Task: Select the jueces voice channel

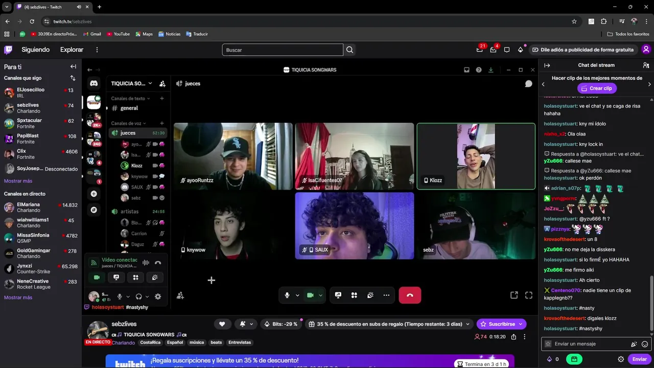Action: [x=138, y=133]
